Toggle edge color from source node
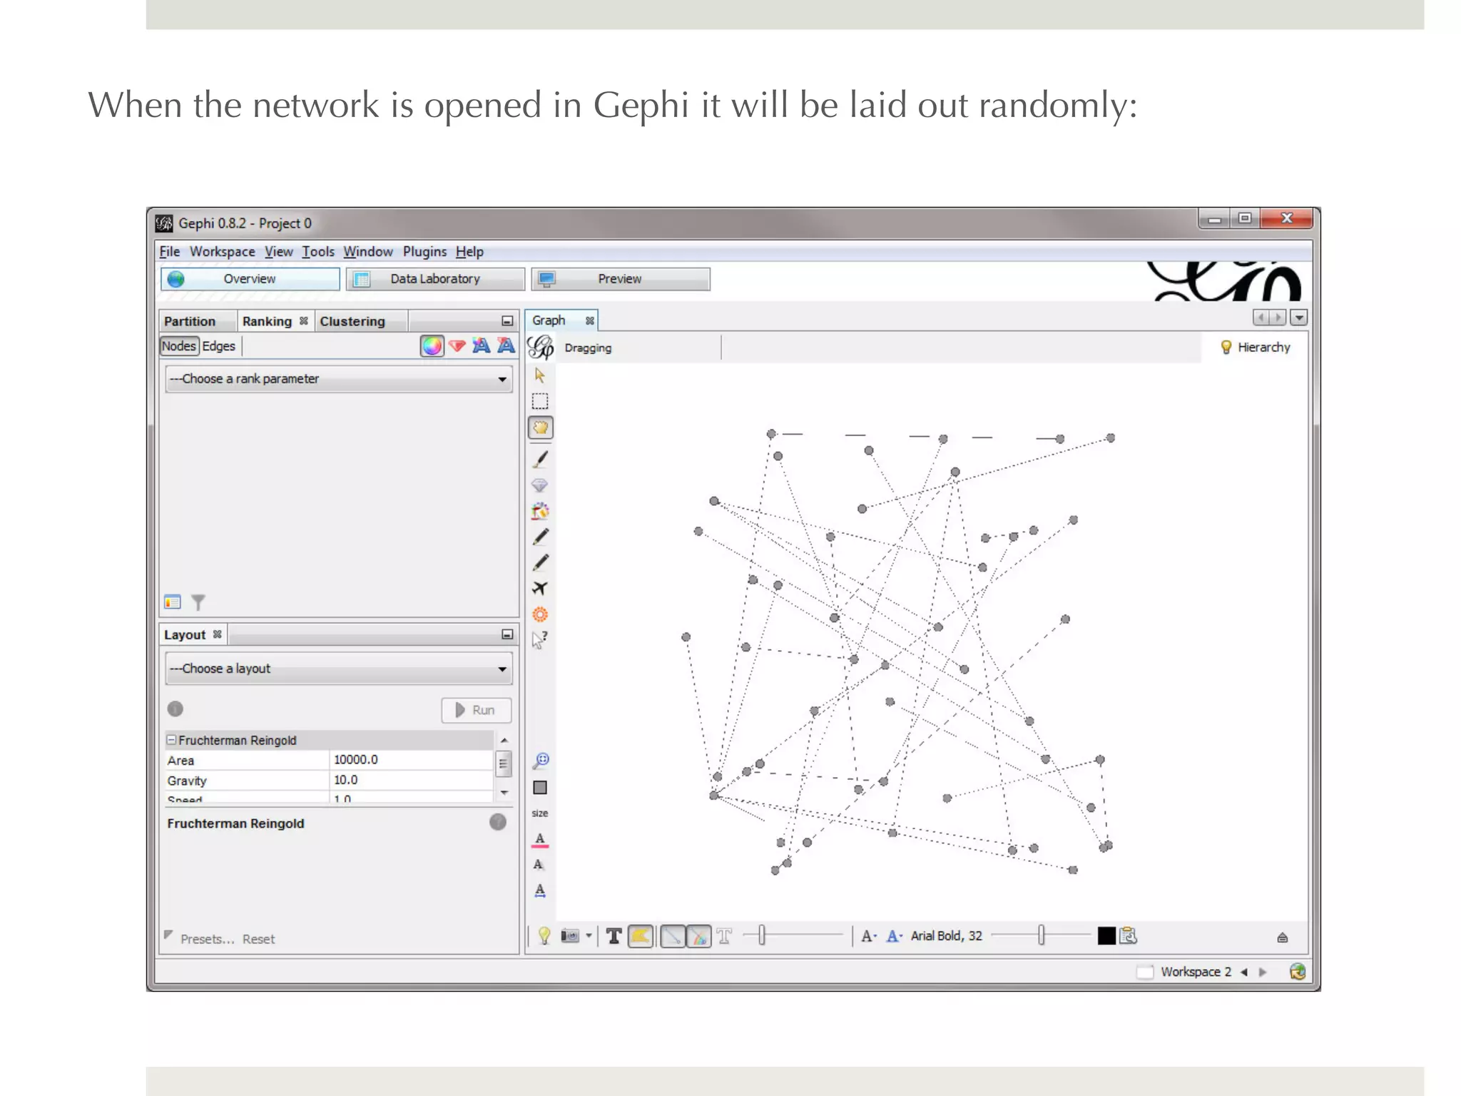 (x=699, y=936)
